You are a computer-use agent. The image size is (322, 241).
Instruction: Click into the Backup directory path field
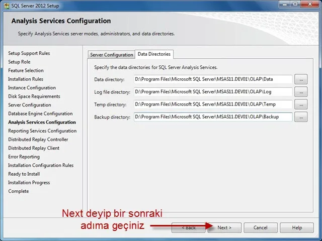pyautogui.click(x=213, y=117)
